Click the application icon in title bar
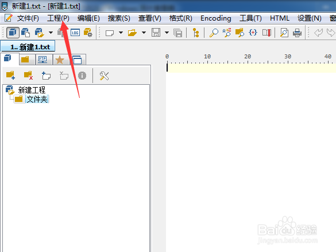Image resolution: width=336 pixels, height=252 pixels. [x=5, y=6]
